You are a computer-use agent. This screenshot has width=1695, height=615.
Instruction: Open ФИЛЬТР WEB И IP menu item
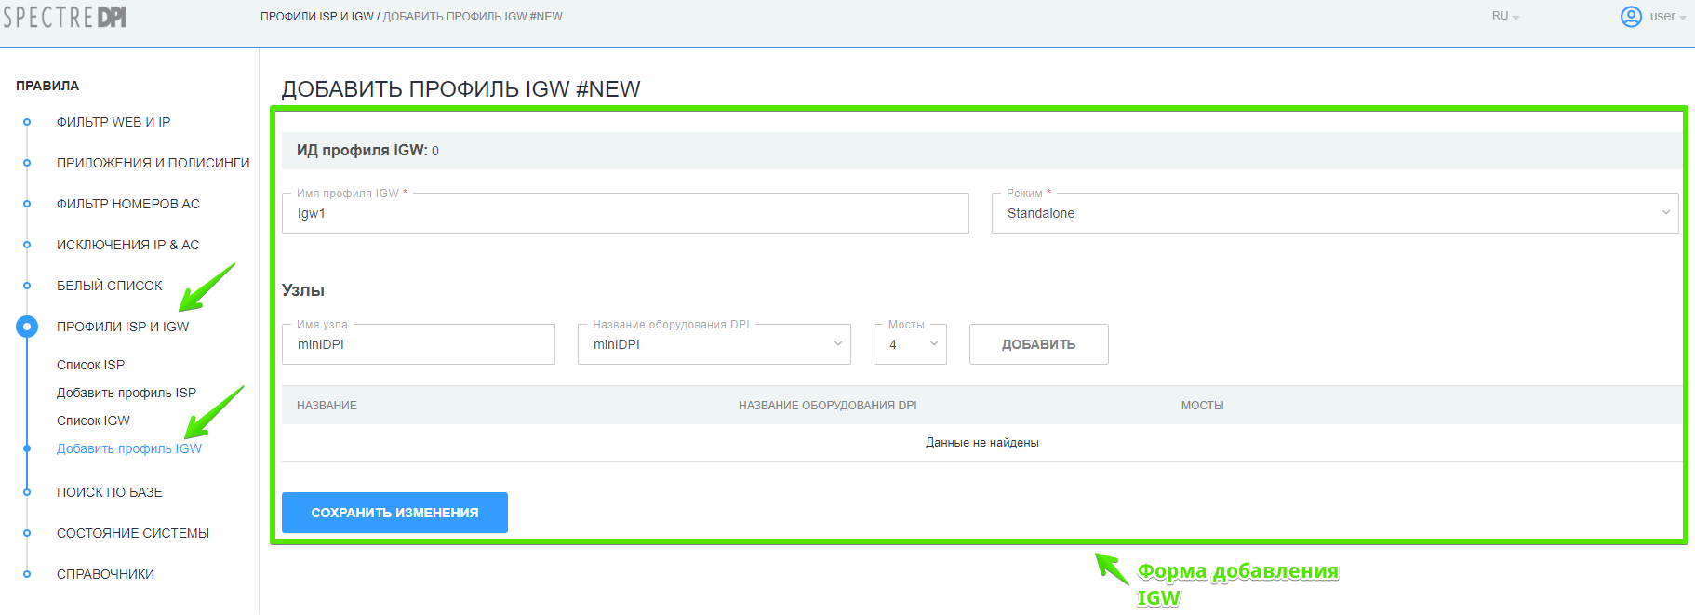(x=113, y=122)
